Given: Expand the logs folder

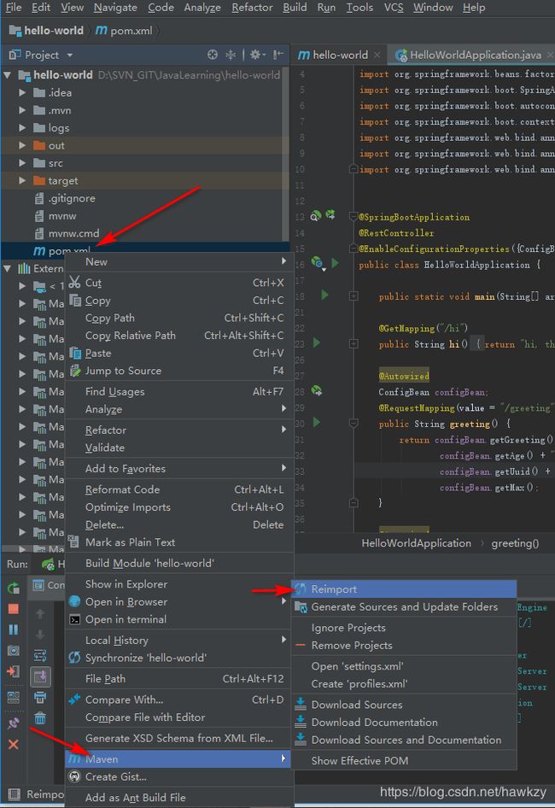Looking at the screenshot, I should click(22, 128).
